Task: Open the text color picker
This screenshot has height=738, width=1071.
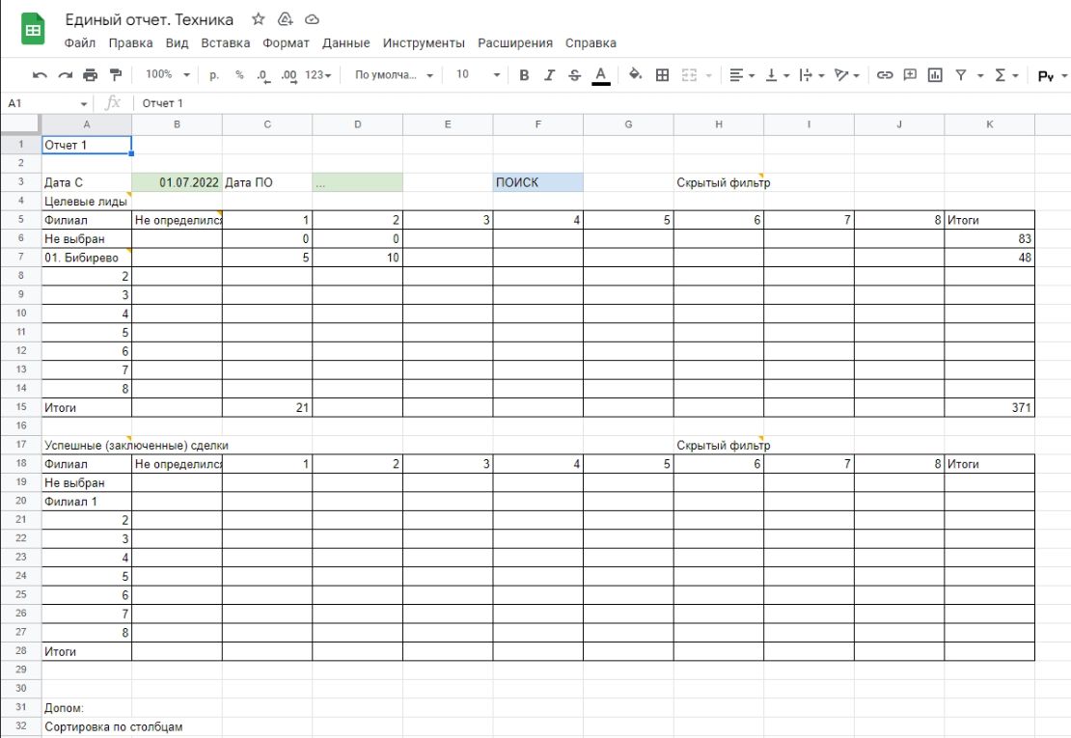Action: pyautogui.click(x=601, y=75)
